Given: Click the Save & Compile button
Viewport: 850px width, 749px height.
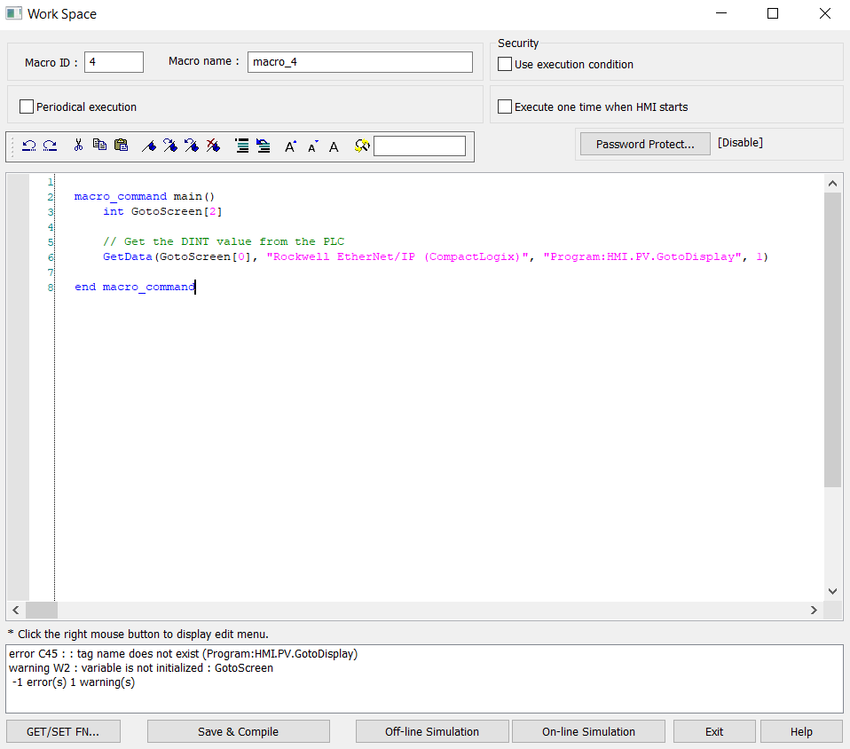Looking at the screenshot, I should point(238,731).
